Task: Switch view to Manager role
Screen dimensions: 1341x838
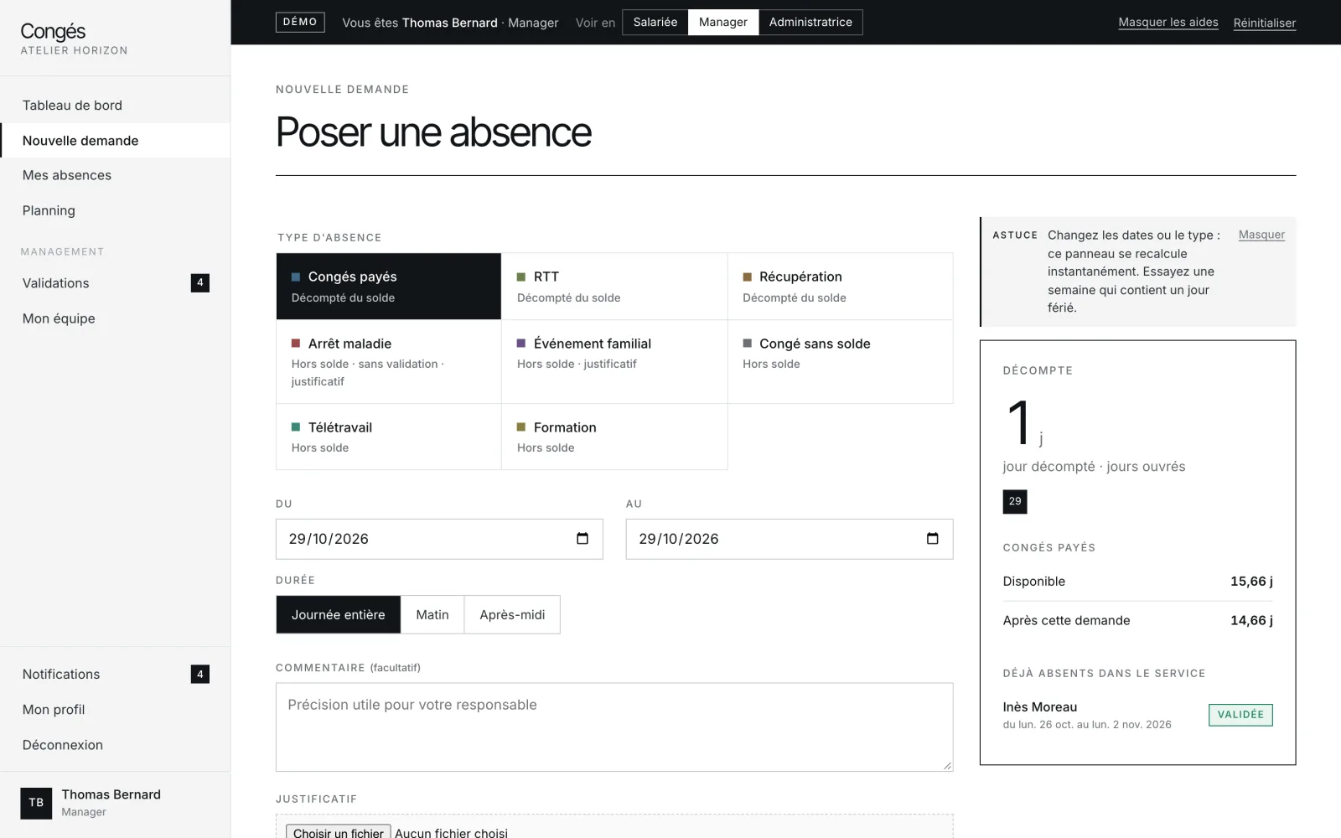Action: click(x=723, y=23)
